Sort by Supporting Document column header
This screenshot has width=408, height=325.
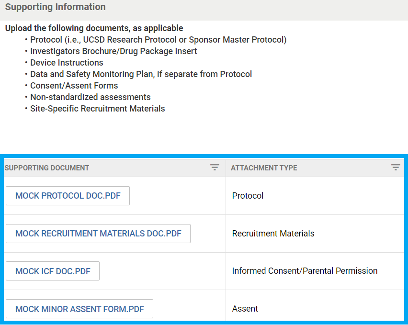[x=47, y=168]
